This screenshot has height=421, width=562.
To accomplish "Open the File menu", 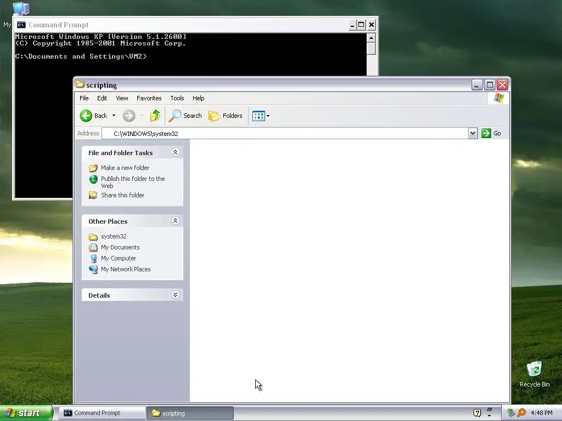I will click(x=84, y=98).
